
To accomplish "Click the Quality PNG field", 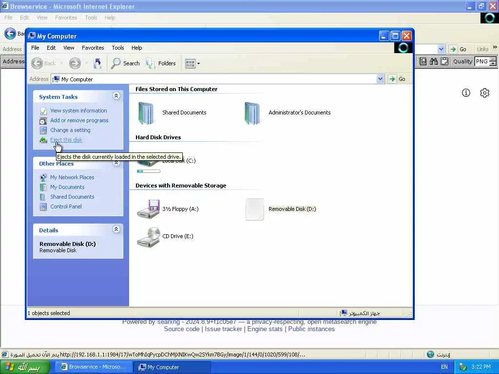I will (482, 61).
